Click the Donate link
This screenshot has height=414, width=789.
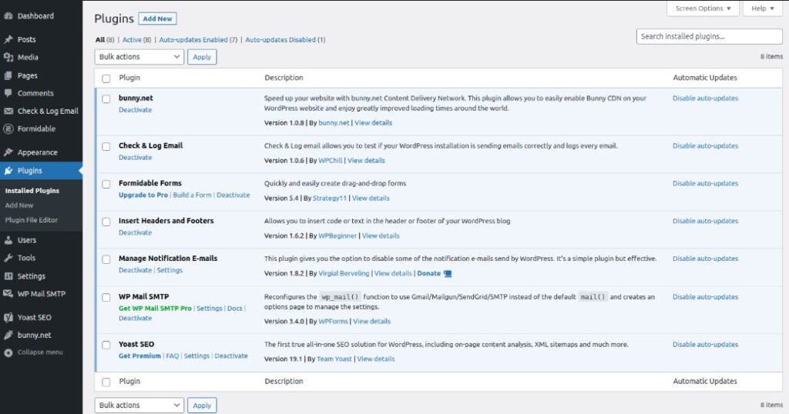pos(428,274)
